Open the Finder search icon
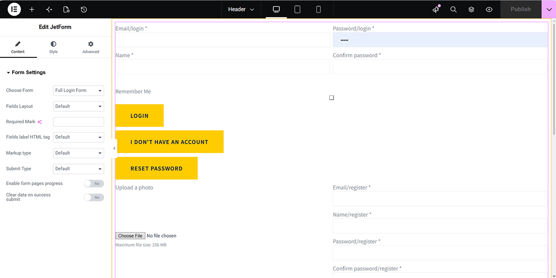Viewport: 556px width, 278px height. [454, 9]
